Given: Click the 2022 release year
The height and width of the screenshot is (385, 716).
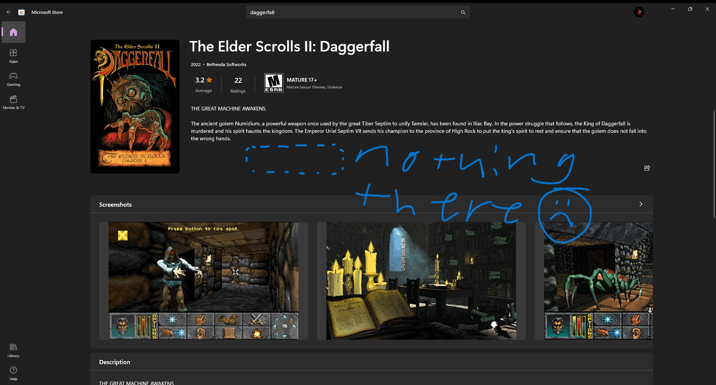Looking at the screenshot, I should pos(196,65).
